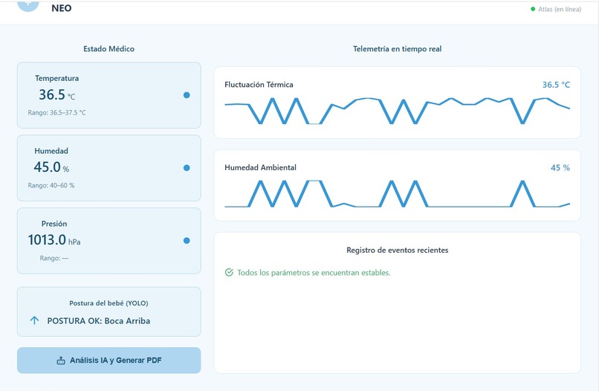Click the Análisis IA y Generar PDF button

click(109, 360)
